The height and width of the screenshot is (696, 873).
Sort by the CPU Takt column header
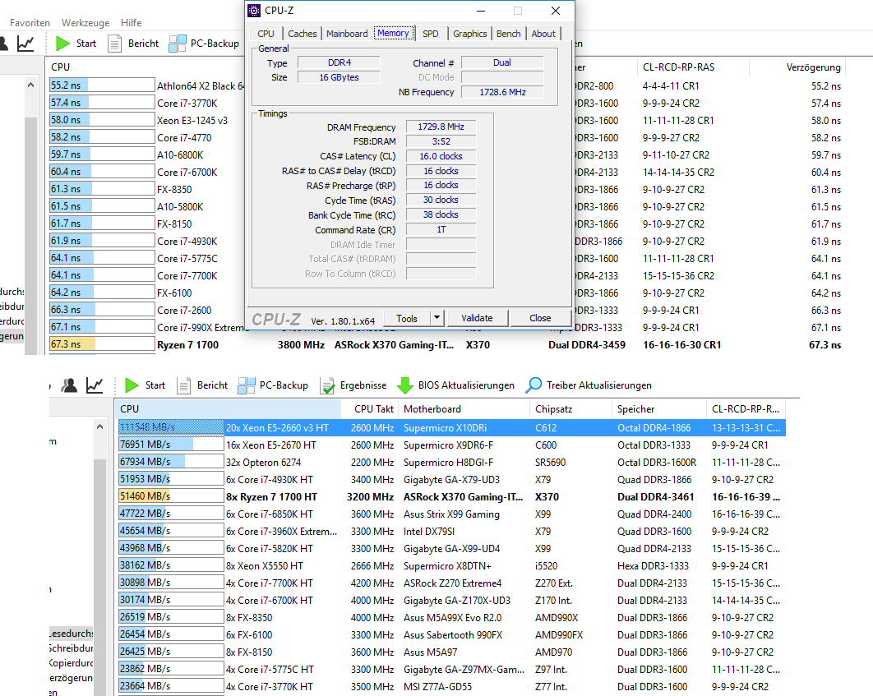point(373,409)
